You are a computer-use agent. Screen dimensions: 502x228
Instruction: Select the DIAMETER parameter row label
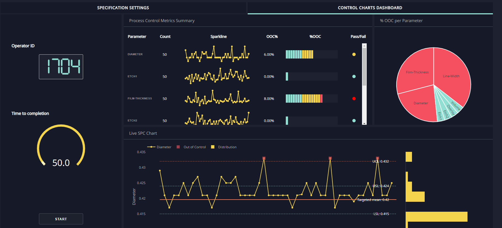[x=135, y=54]
